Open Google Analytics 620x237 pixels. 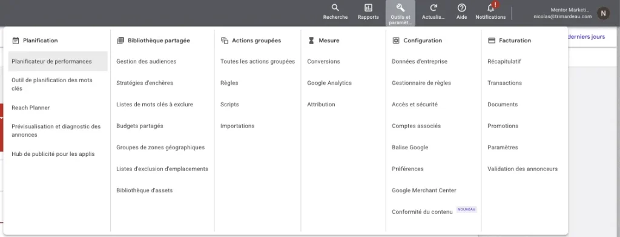pyautogui.click(x=329, y=83)
